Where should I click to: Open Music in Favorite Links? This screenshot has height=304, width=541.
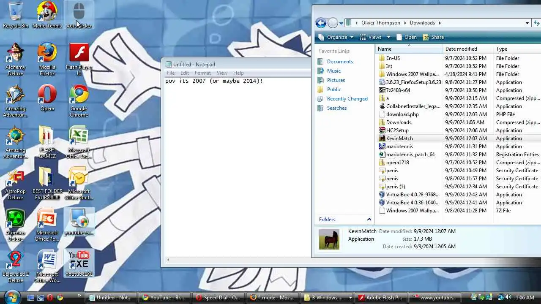(333, 71)
